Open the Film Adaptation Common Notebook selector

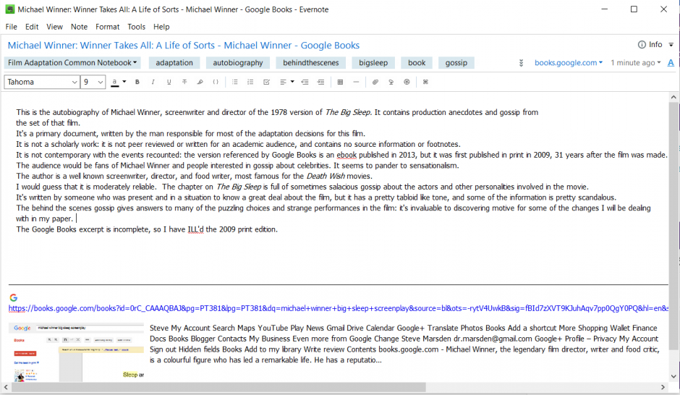pyautogui.click(x=72, y=63)
